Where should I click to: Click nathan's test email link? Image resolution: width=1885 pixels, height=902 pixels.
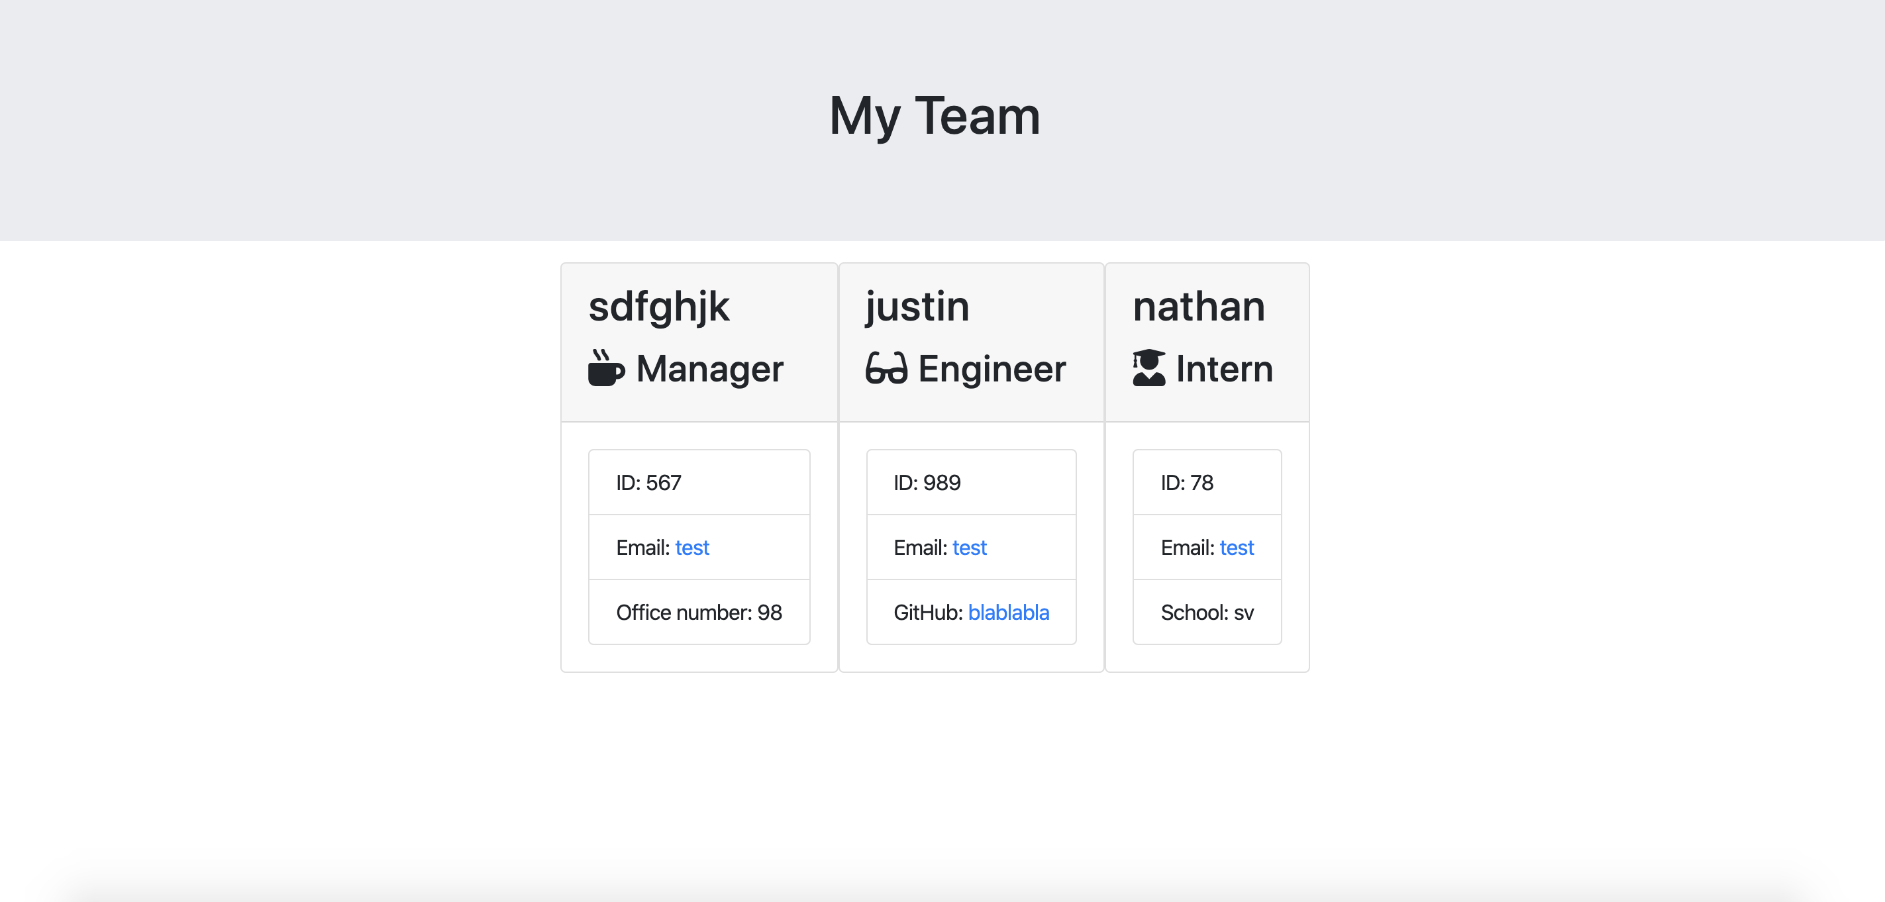click(1237, 547)
